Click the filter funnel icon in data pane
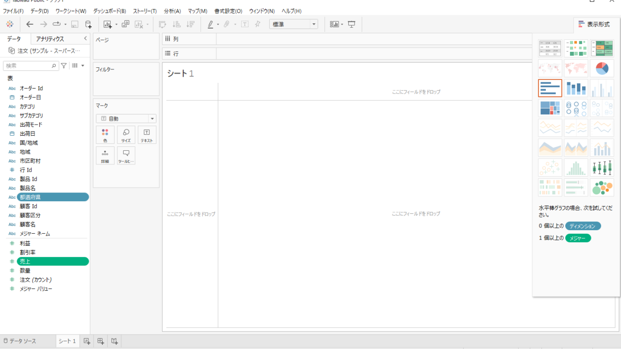 point(64,65)
